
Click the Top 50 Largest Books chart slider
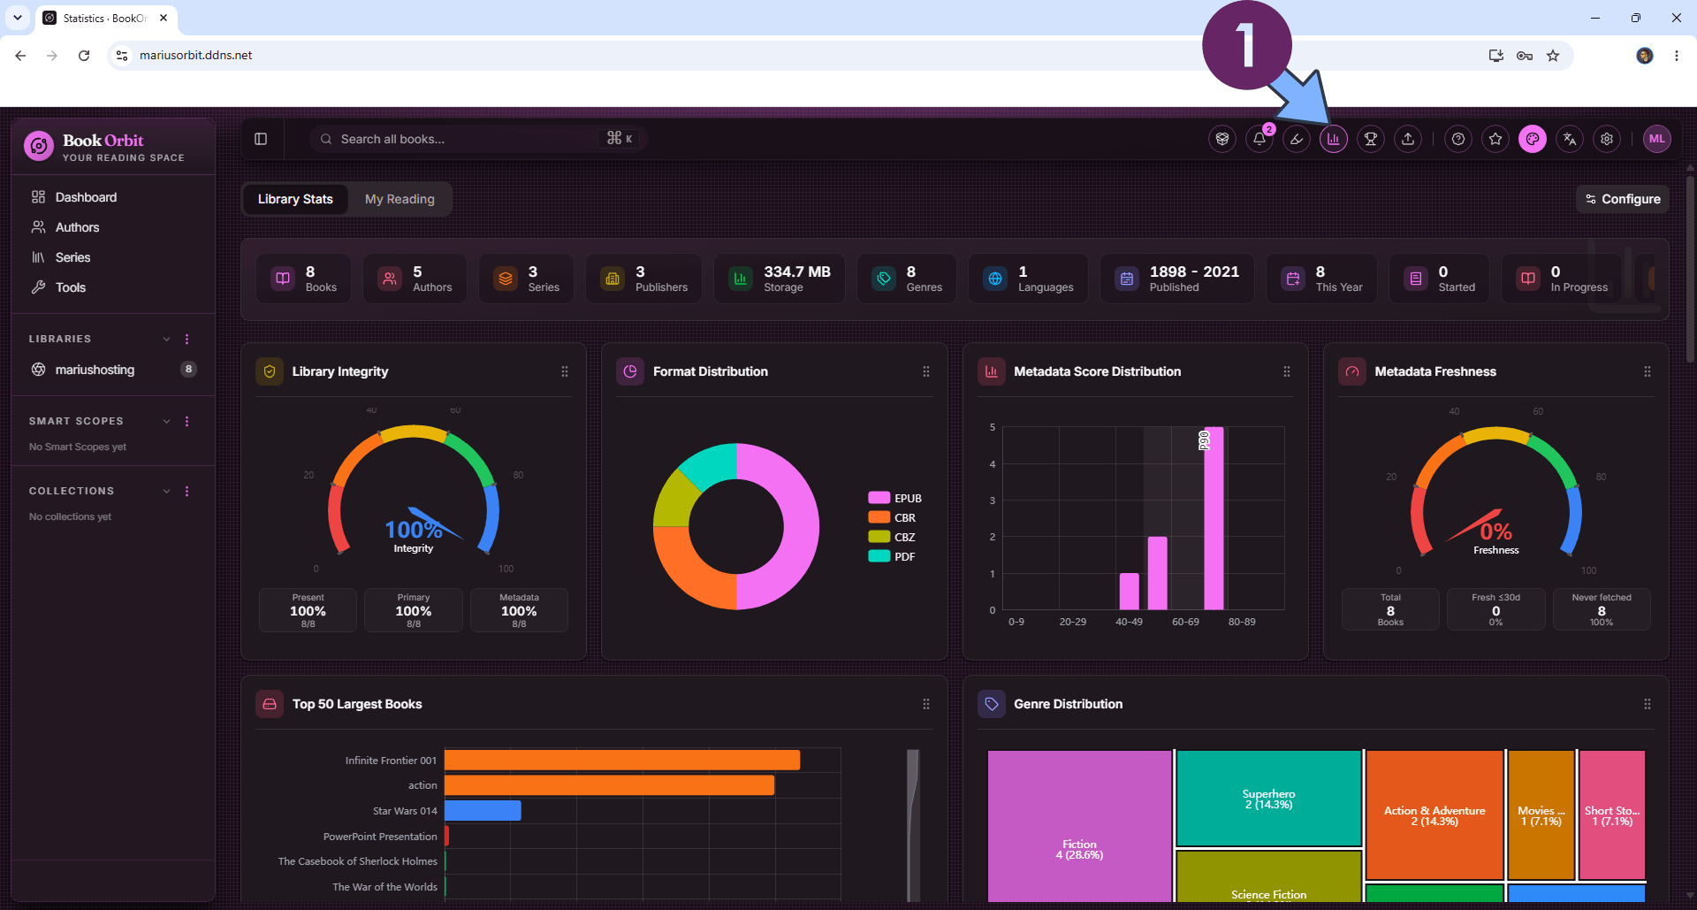pyautogui.click(x=913, y=824)
